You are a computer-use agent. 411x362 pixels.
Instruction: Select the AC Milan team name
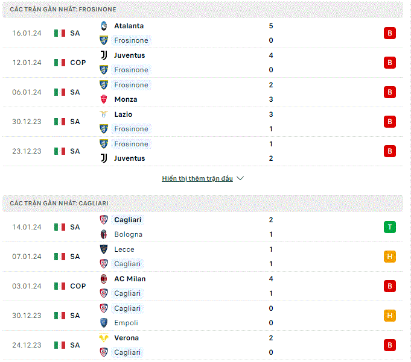pyautogui.click(x=130, y=279)
